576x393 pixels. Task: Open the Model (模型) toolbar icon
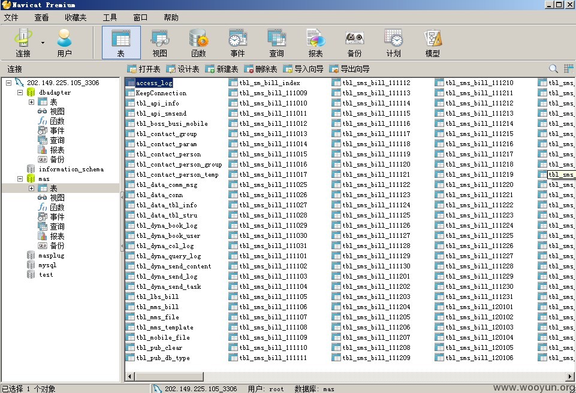click(432, 43)
